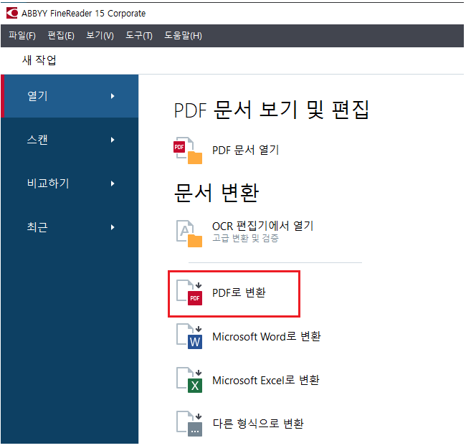Click the 고급 변환 및 검증 subtitle
471x448 pixels.
245,238
